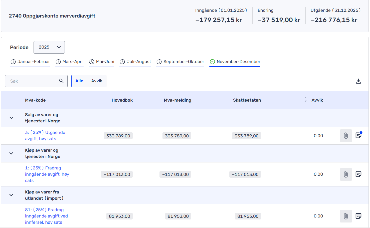370x228 pixels.
Task: Open attachment for code 3 Utgående avgift row
Action: pos(346,136)
